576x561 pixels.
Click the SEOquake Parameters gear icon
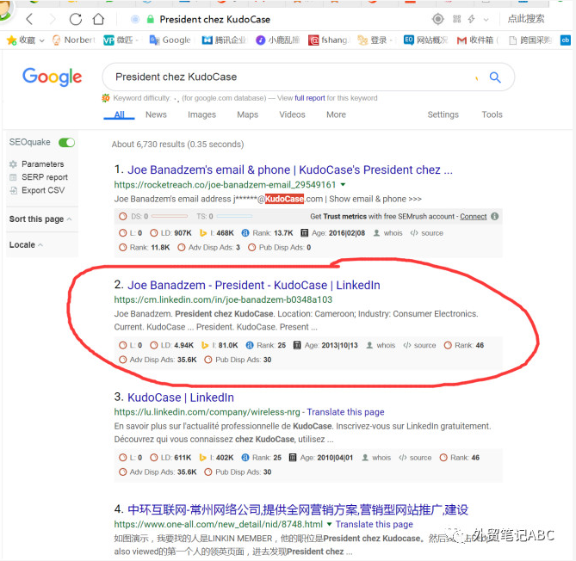(13, 164)
